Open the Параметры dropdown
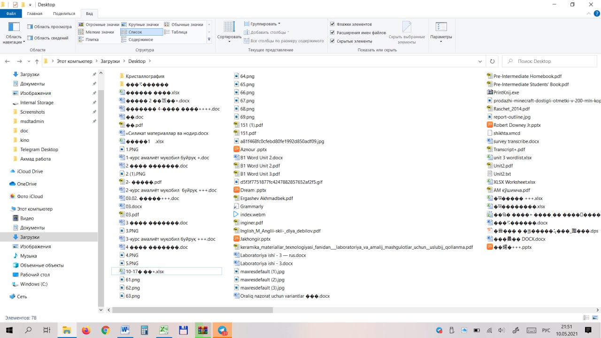Image resolution: width=601 pixels, height=338 pixels. [441, 32]
